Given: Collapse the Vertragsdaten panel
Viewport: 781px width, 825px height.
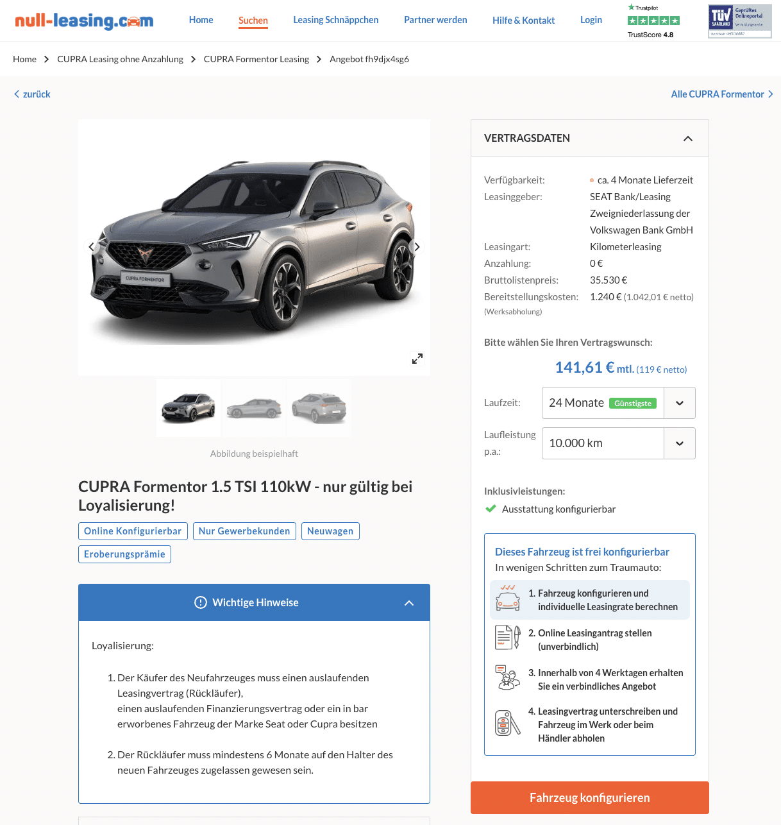Looking at the screenshot, I should point(688,139).
